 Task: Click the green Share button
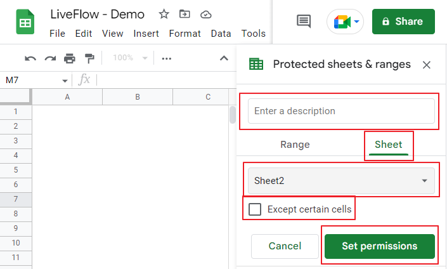point(403,22)
